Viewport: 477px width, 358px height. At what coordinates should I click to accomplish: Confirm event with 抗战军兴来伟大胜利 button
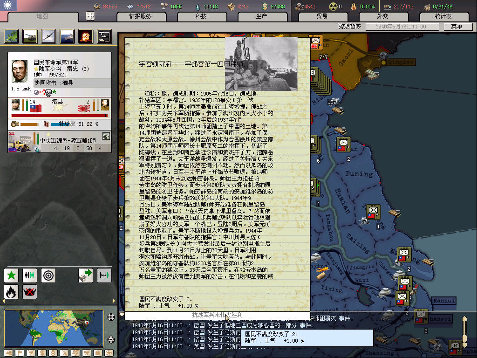(x=217, y=316)
